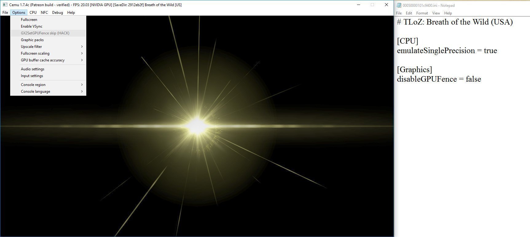Expand the GPU buffer cache accuracy submenu
The image size is (530, 237).
[48, 60]
